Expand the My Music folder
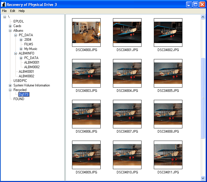Image resolution: width=207 pixels, height=182 pixels. (21, 49)
